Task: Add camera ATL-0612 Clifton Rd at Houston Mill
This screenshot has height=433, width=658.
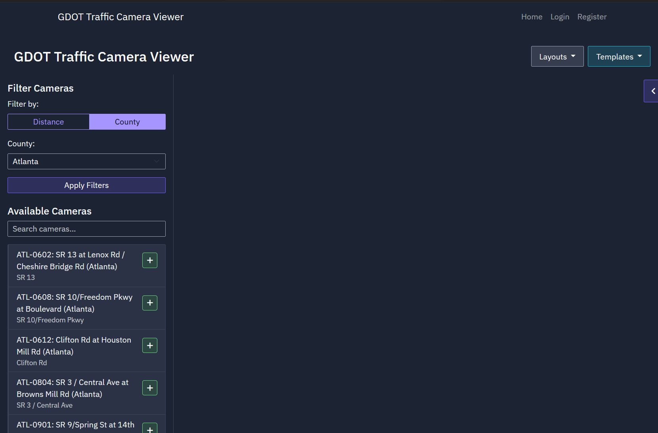Action: point(150,345)
